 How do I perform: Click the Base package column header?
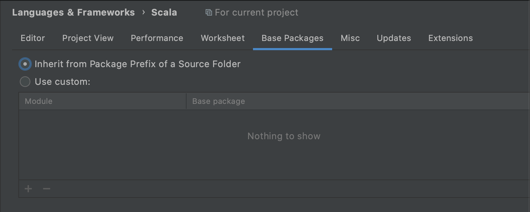coord(358,101)
